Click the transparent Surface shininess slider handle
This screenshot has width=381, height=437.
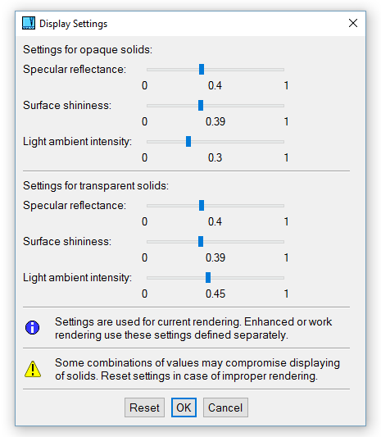pyautogui.click(x=201, y=241)
